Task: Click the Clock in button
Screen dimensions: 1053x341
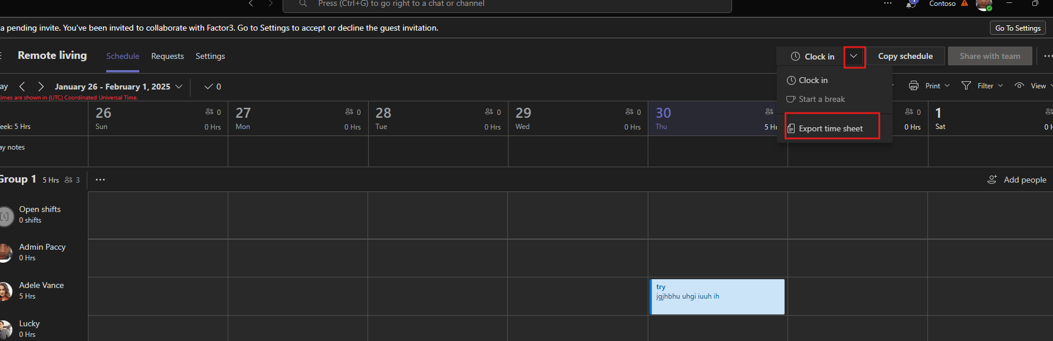Action: (812, 57)
